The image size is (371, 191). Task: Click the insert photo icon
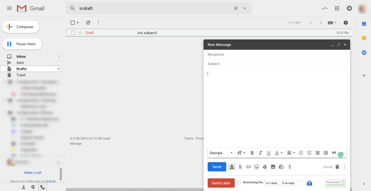(x=273, y=167)
